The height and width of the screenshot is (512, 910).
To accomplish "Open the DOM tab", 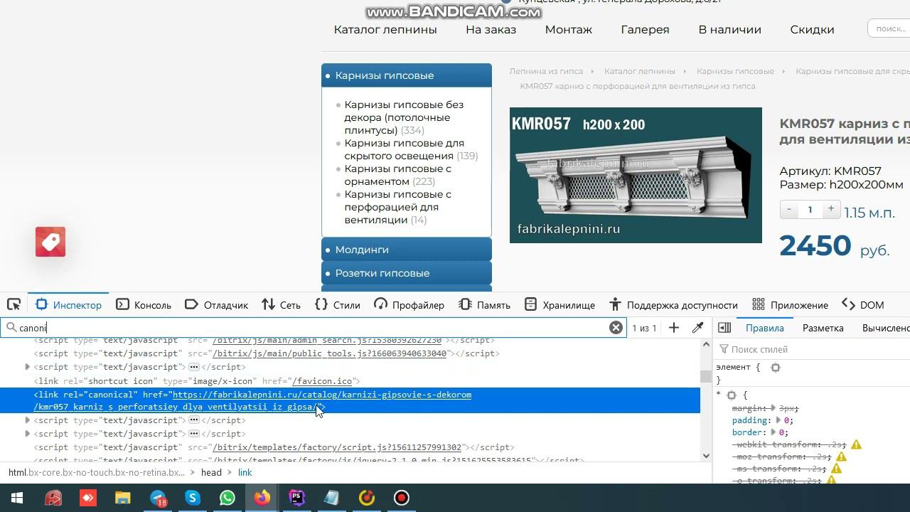I will [862, 304].
